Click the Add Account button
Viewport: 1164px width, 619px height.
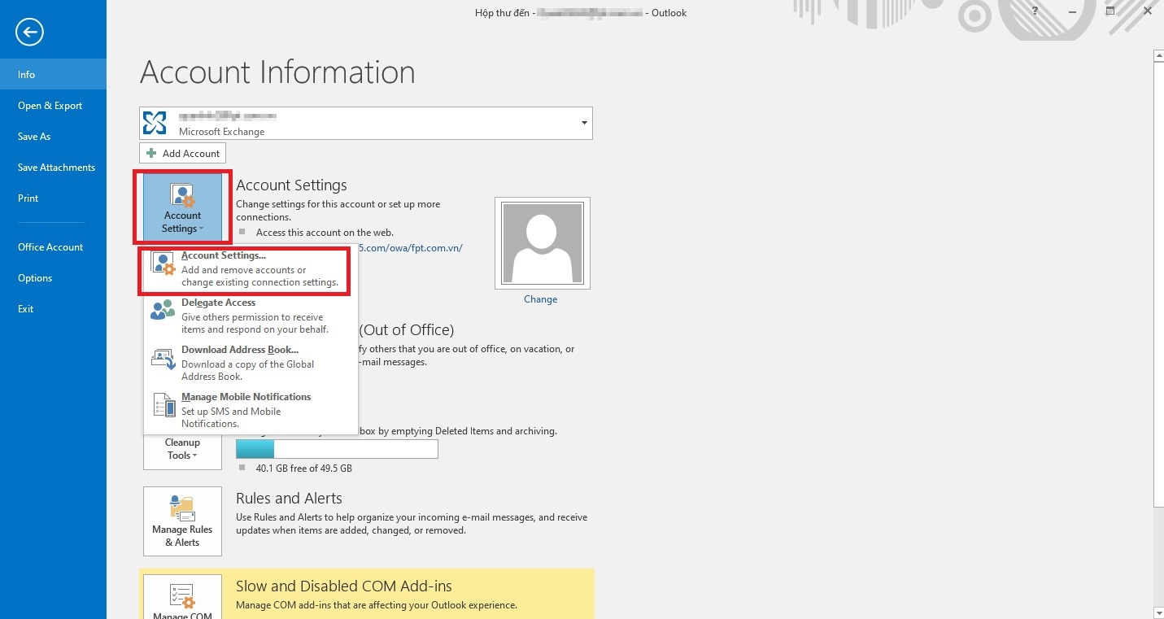(182, 152)
